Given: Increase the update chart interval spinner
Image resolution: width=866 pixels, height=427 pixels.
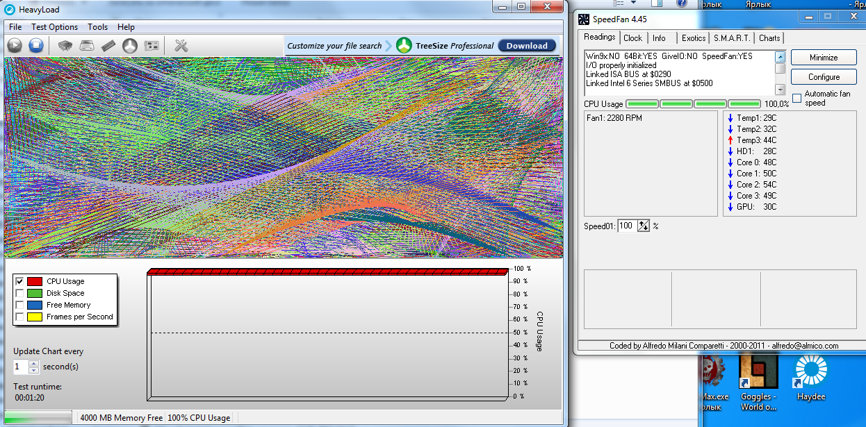Looking at the screenshot, I should click(x=33, y=363).
